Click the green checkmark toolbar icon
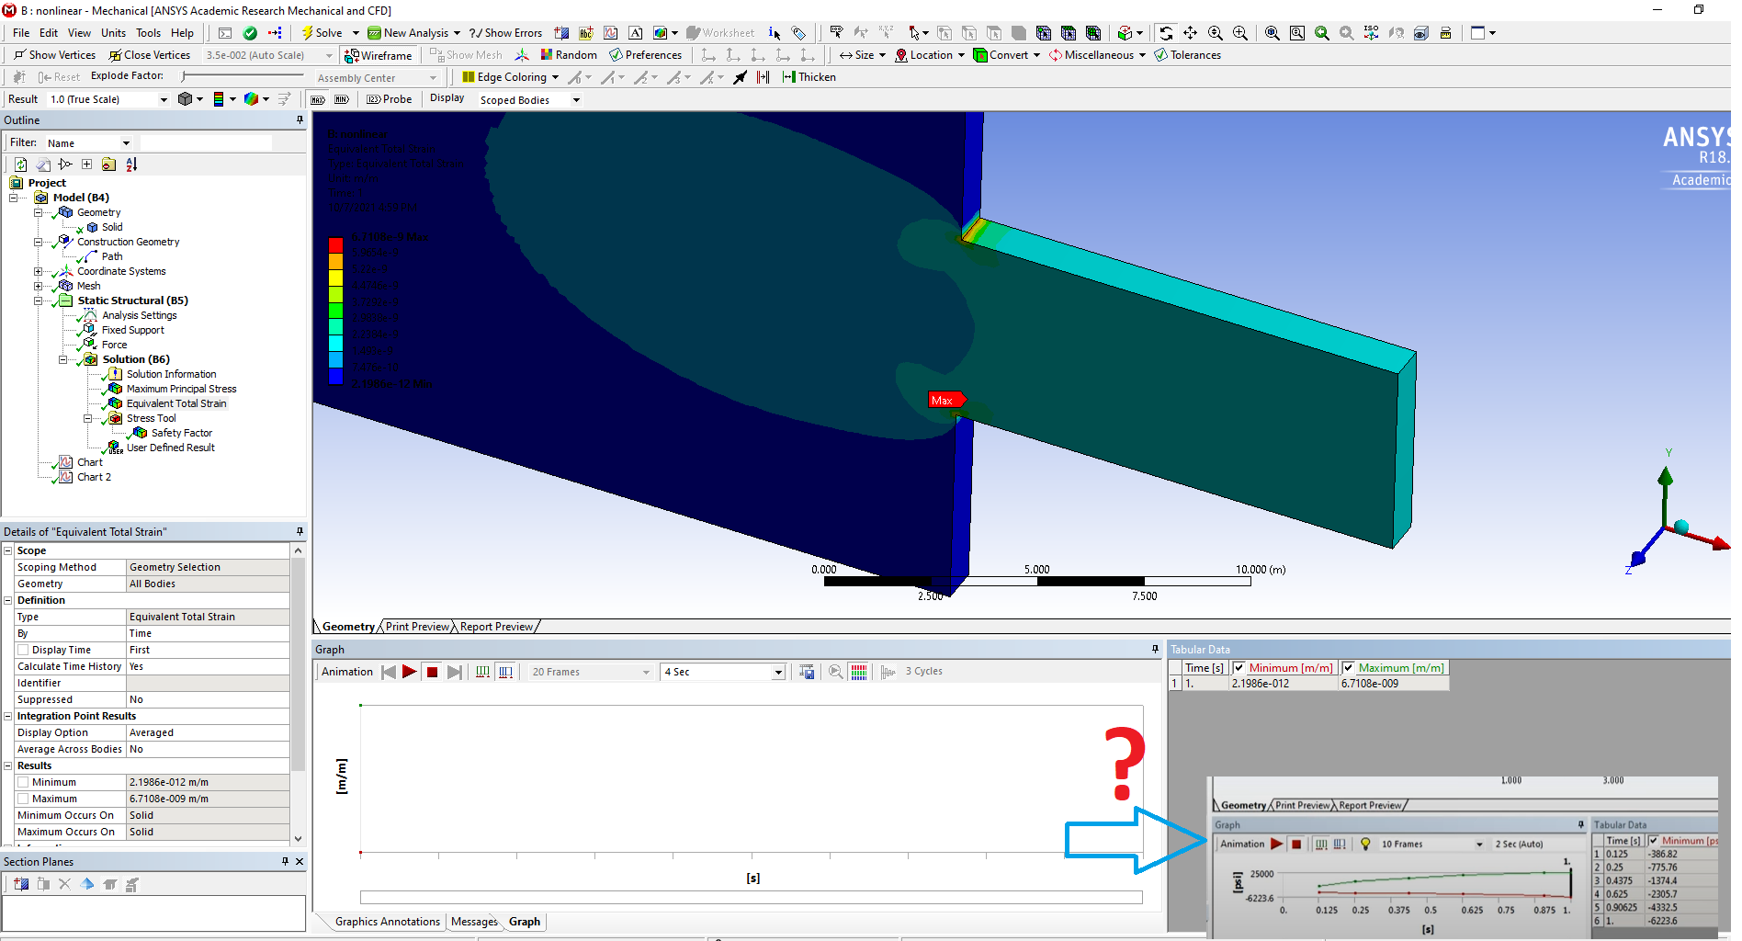 (250, 33)
